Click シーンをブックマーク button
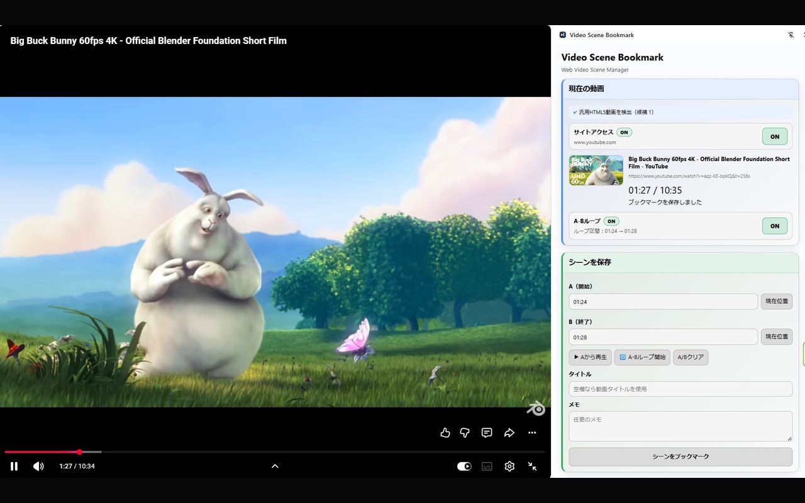 680,456
